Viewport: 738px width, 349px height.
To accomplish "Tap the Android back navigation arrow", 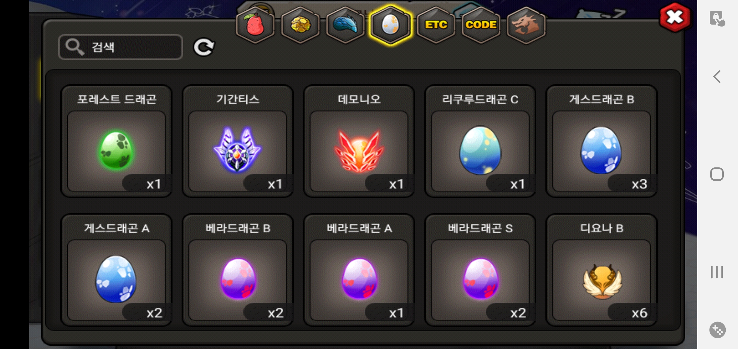I will click(717, 77).
